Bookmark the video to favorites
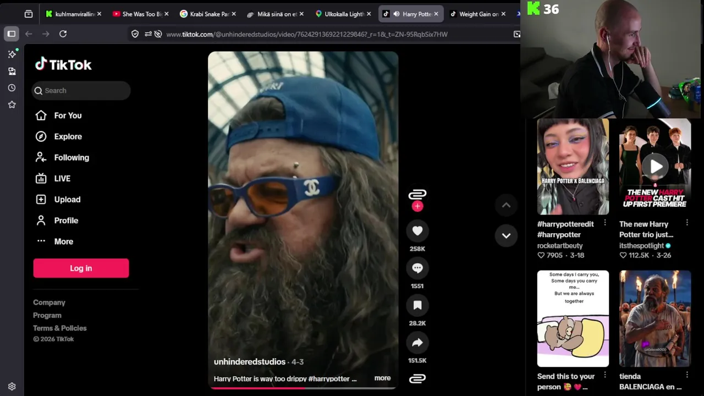Image resolution: width=704 pixels, height=396 pixels. [417, 305]
